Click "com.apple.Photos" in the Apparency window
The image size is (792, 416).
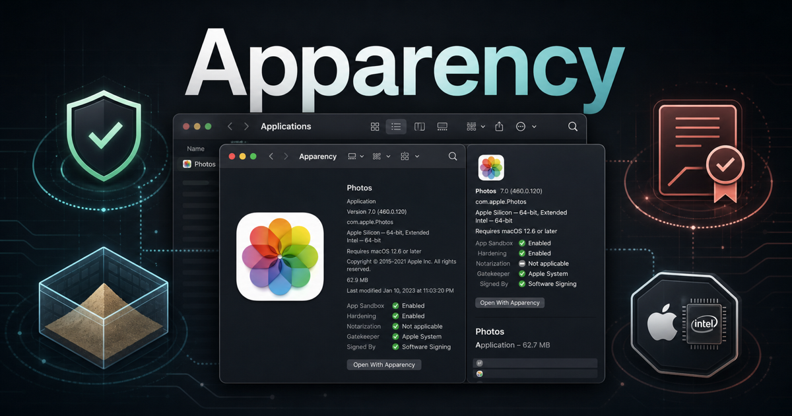(x=370, y=222)
